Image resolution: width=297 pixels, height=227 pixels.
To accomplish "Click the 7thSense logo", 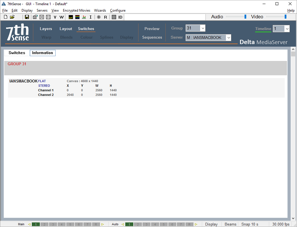I will (x=17, y=32).
